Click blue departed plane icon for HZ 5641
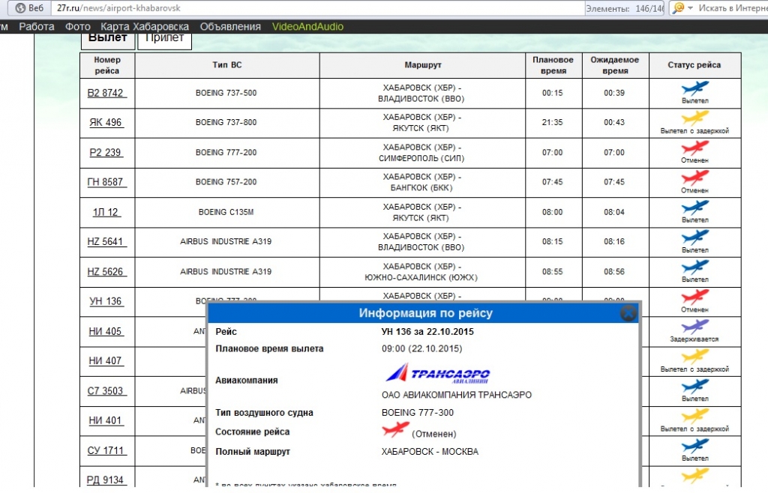 point(694,238)
